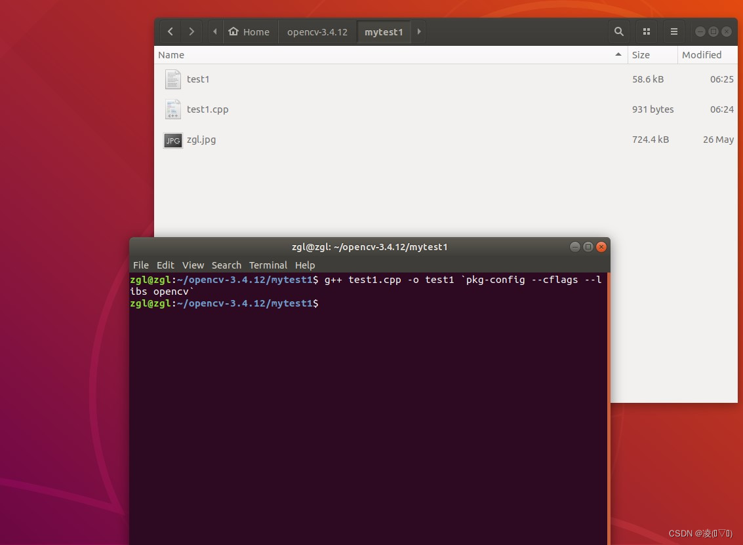Select the zgl.jpg file icon
This screenshot has height=545, width=743.
tap(173, 140)
